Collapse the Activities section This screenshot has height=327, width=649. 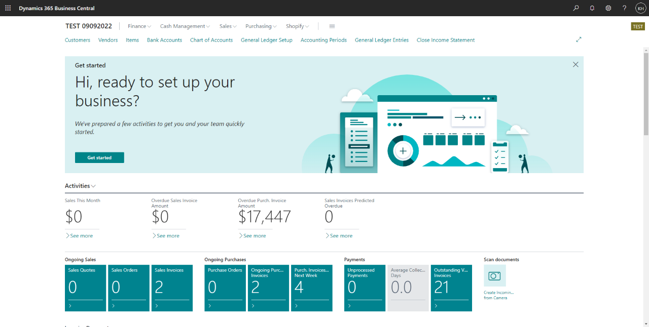[81, 186]
